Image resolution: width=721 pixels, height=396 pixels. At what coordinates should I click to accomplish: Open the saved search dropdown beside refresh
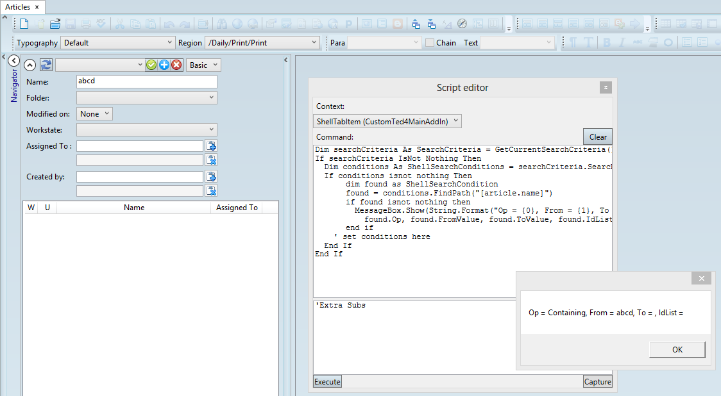[x=100, y=65]
